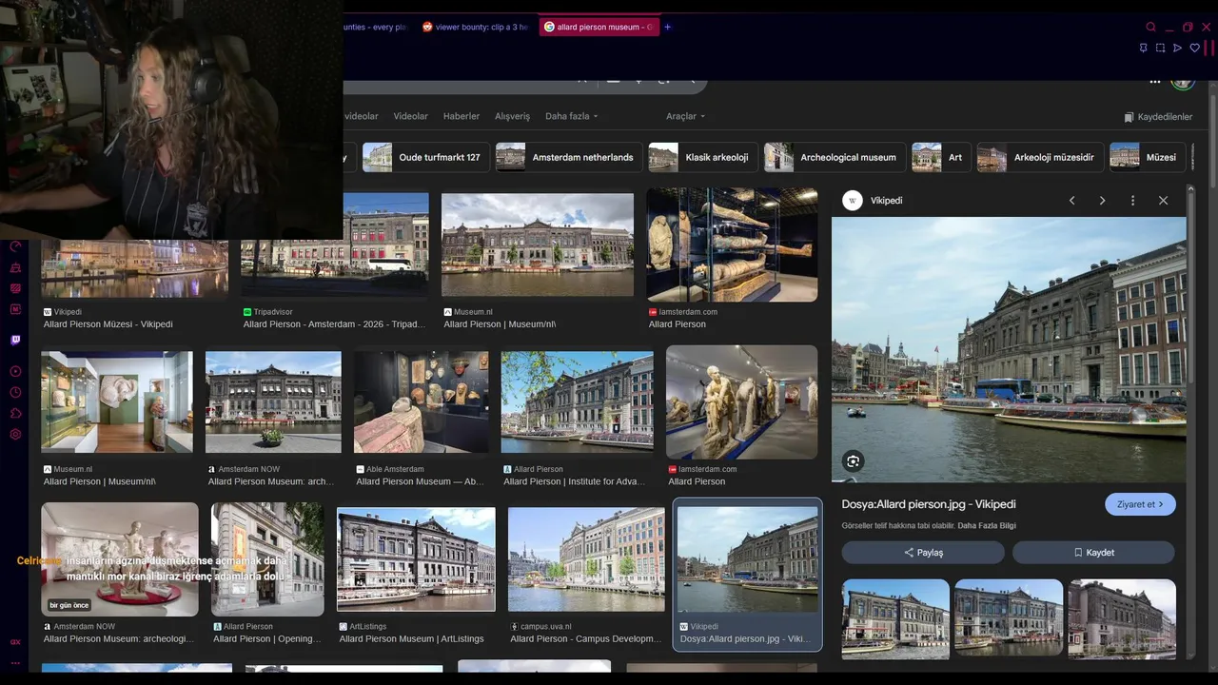Open History from the sidebar clock icon

click(15, 392)
